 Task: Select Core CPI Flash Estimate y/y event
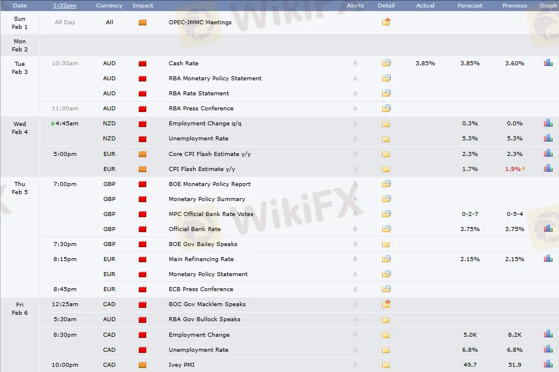tap(210, 154)
